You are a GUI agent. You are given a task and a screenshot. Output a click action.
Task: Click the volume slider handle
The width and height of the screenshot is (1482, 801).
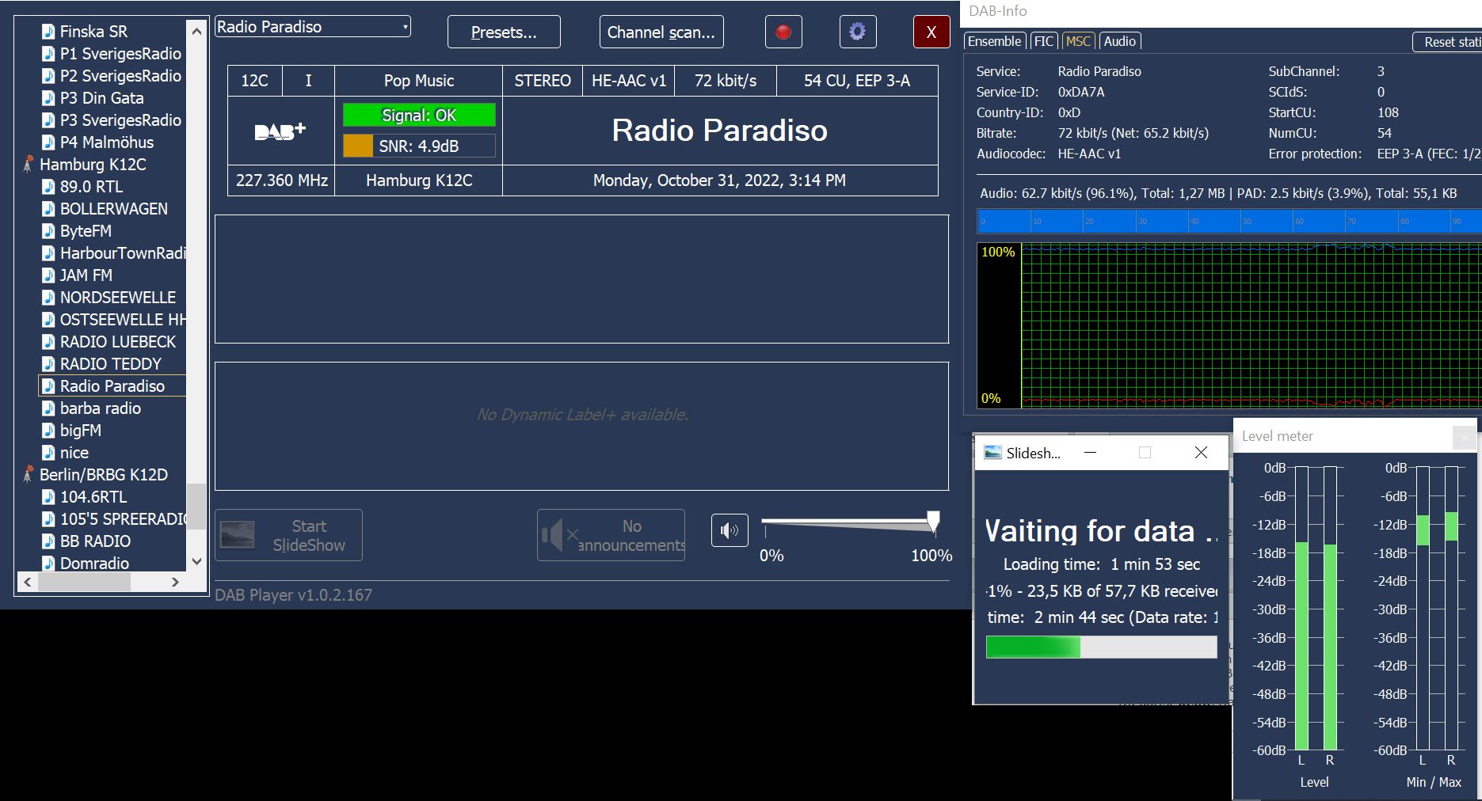[933, 521]
